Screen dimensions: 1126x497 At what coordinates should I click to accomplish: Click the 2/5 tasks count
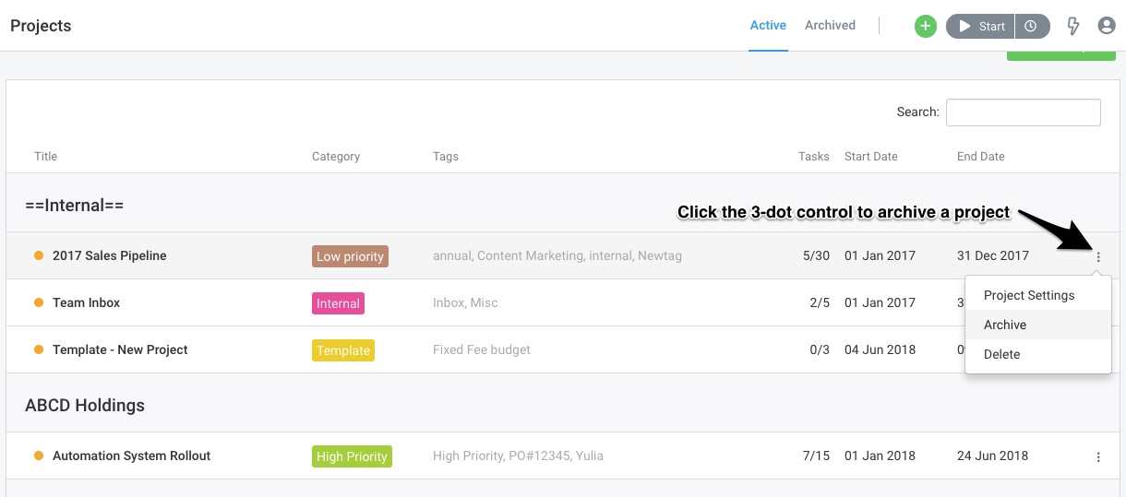(x=820, y=302)
